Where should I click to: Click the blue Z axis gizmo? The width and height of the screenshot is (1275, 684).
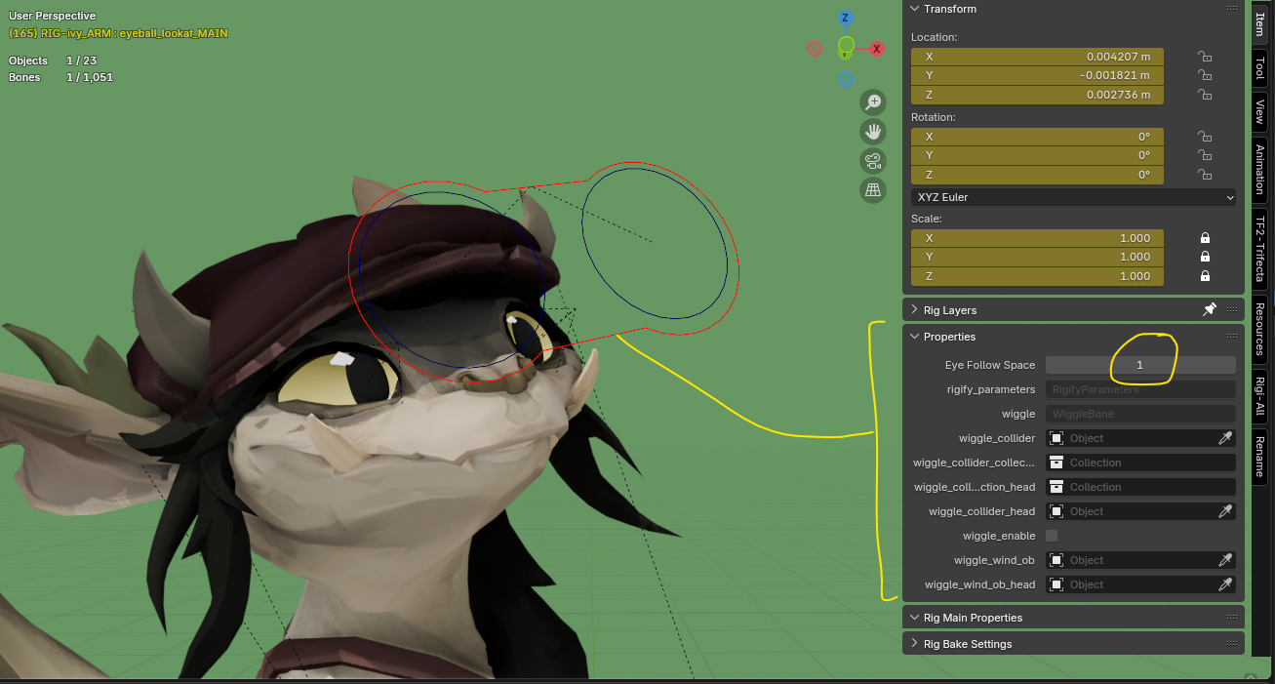846,18
